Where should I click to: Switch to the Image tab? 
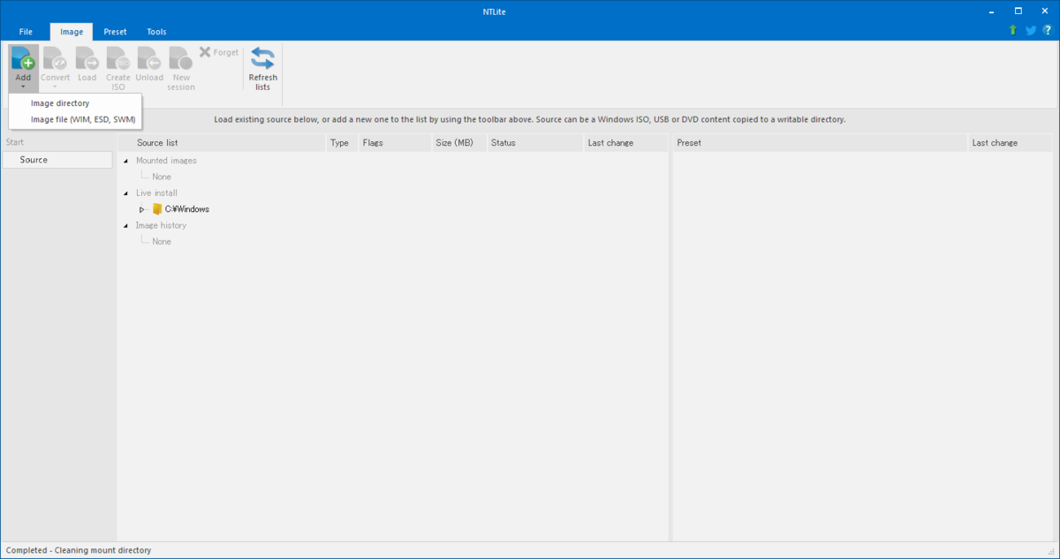72,32
